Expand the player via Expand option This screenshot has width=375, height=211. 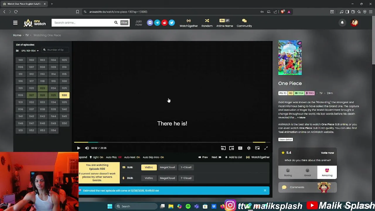pyautogui.click(x=83, y=157)
